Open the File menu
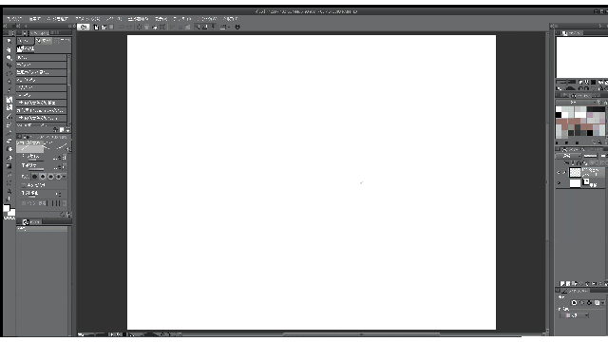The width and height of the screenshot is (608, 342). pos(15,19)
